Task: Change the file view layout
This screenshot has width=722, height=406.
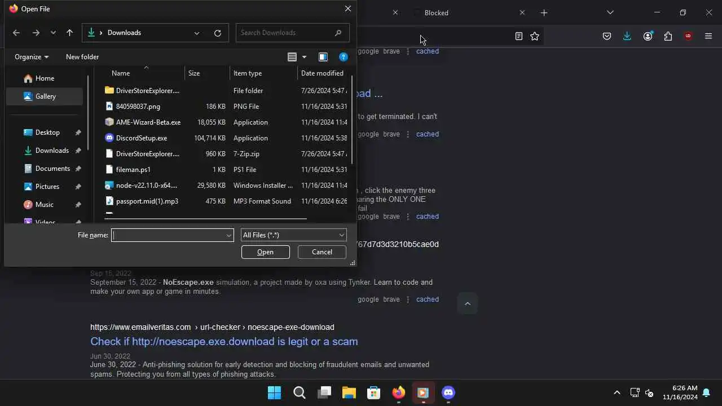Action: pos(292,57)
